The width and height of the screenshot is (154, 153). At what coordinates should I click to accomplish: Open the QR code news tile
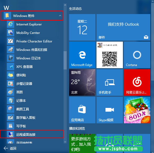pos(110,55)
